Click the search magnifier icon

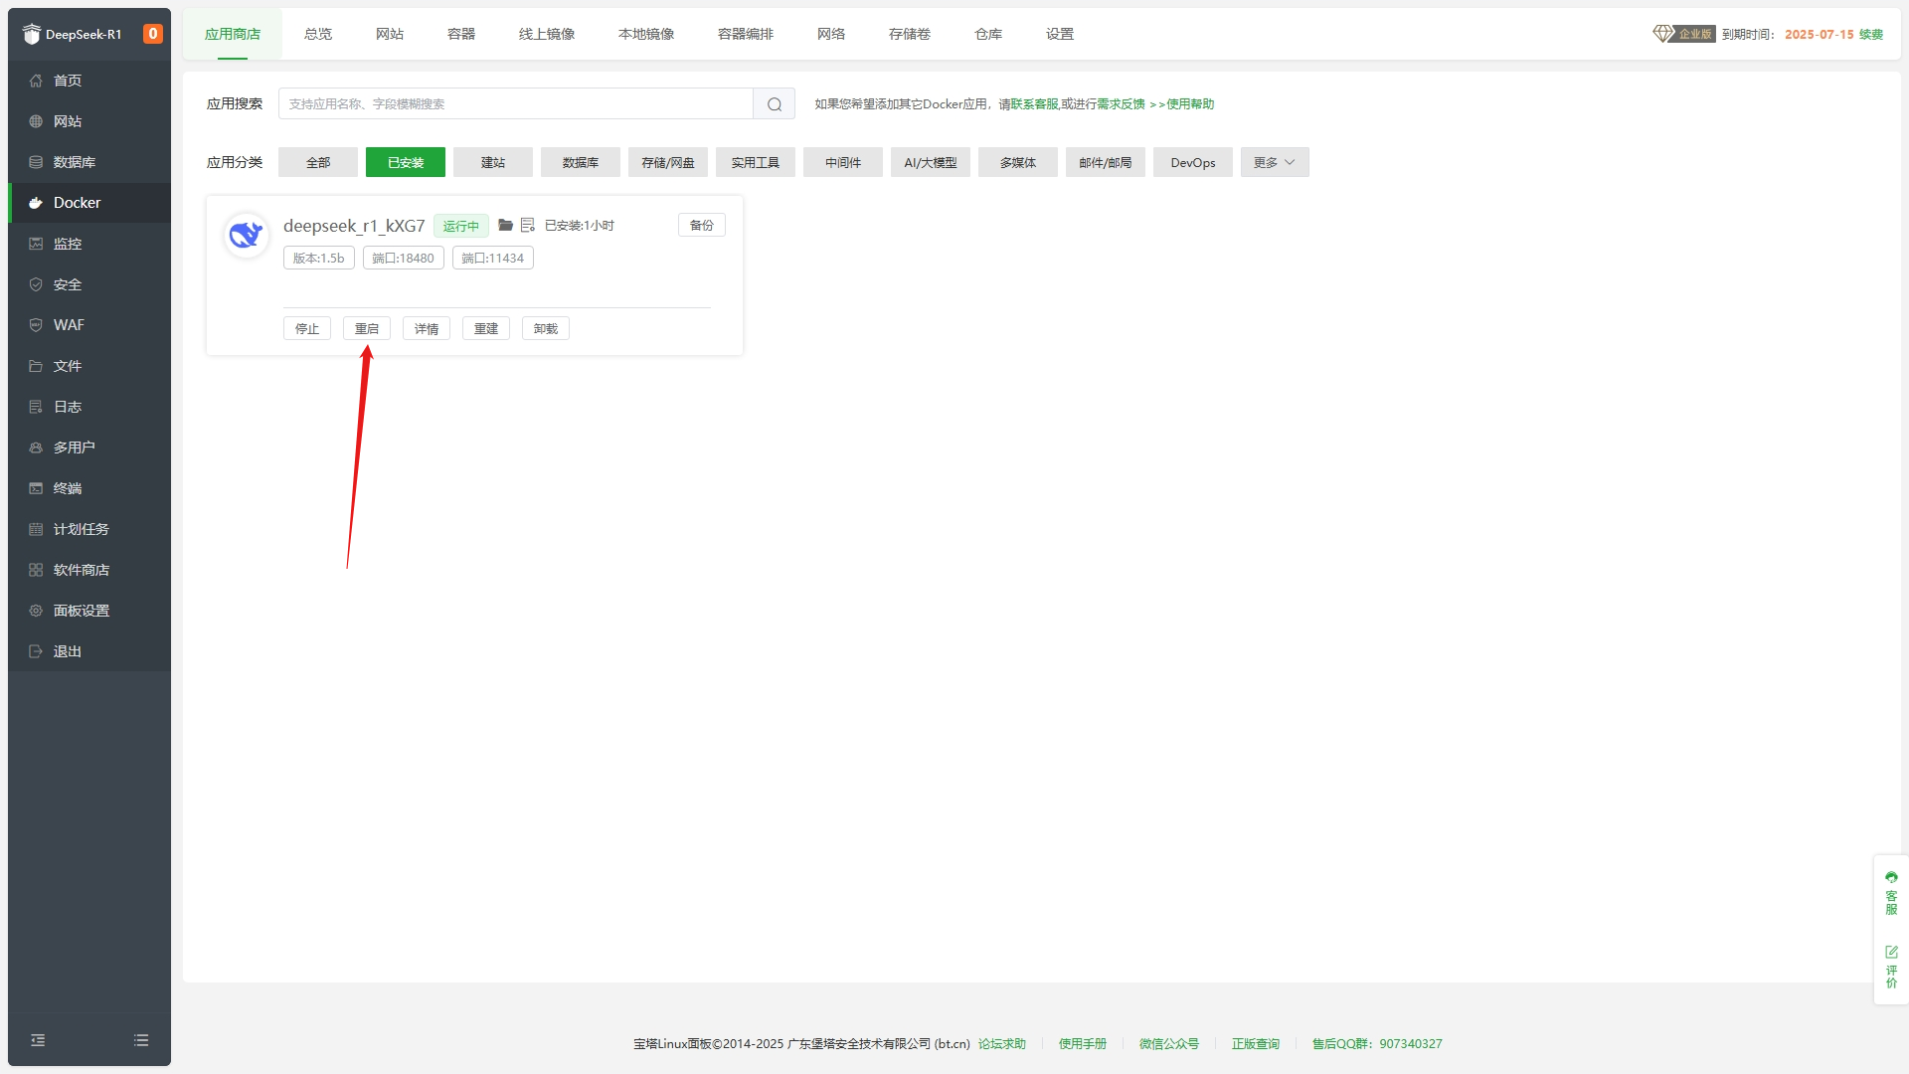775,104
